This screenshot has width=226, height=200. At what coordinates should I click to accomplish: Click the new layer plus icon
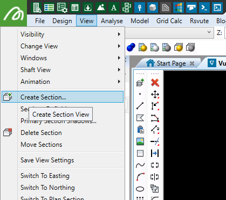pyautogui.click(x=140, y=83)
